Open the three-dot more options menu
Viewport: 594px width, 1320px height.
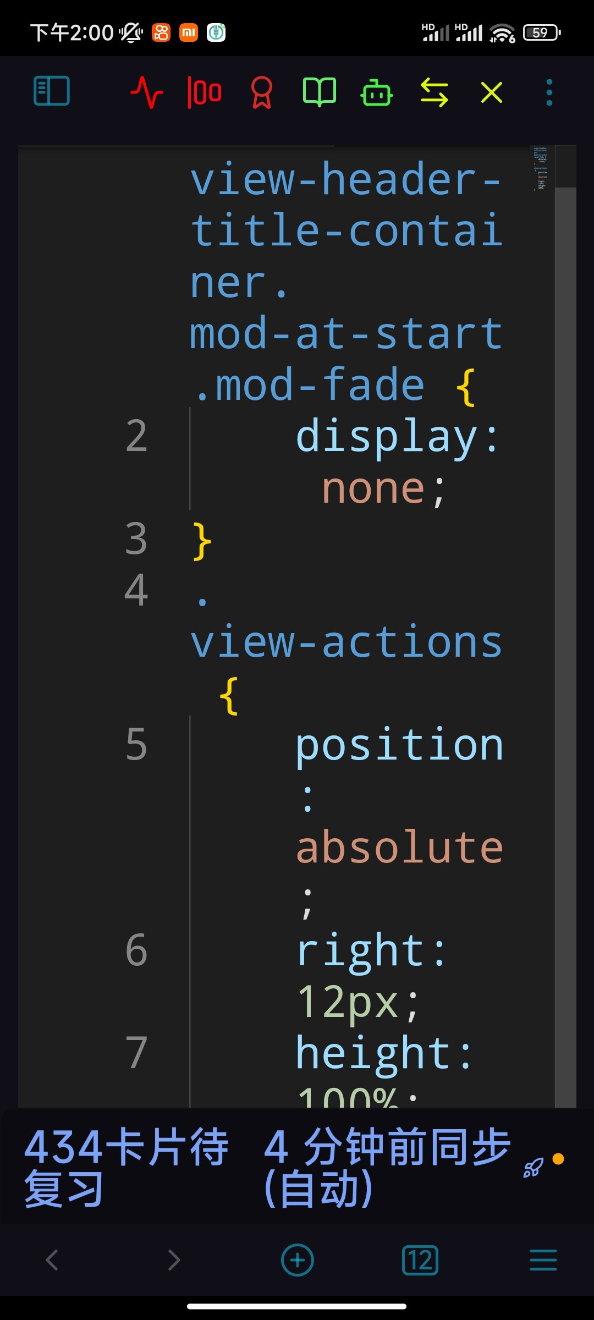(x=549, y=92)
